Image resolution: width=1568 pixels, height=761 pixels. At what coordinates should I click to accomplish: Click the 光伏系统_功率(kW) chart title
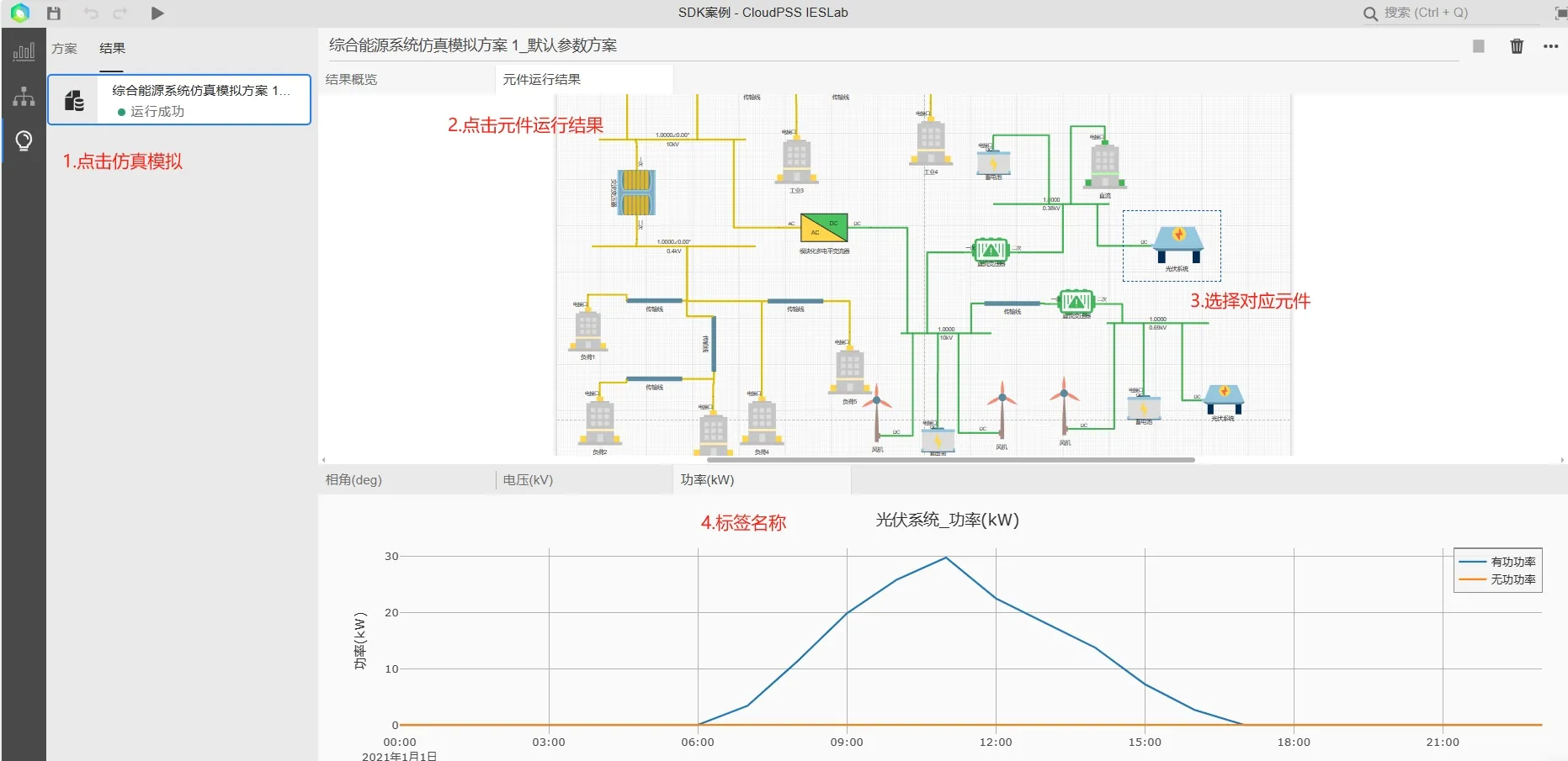[947, 520]
